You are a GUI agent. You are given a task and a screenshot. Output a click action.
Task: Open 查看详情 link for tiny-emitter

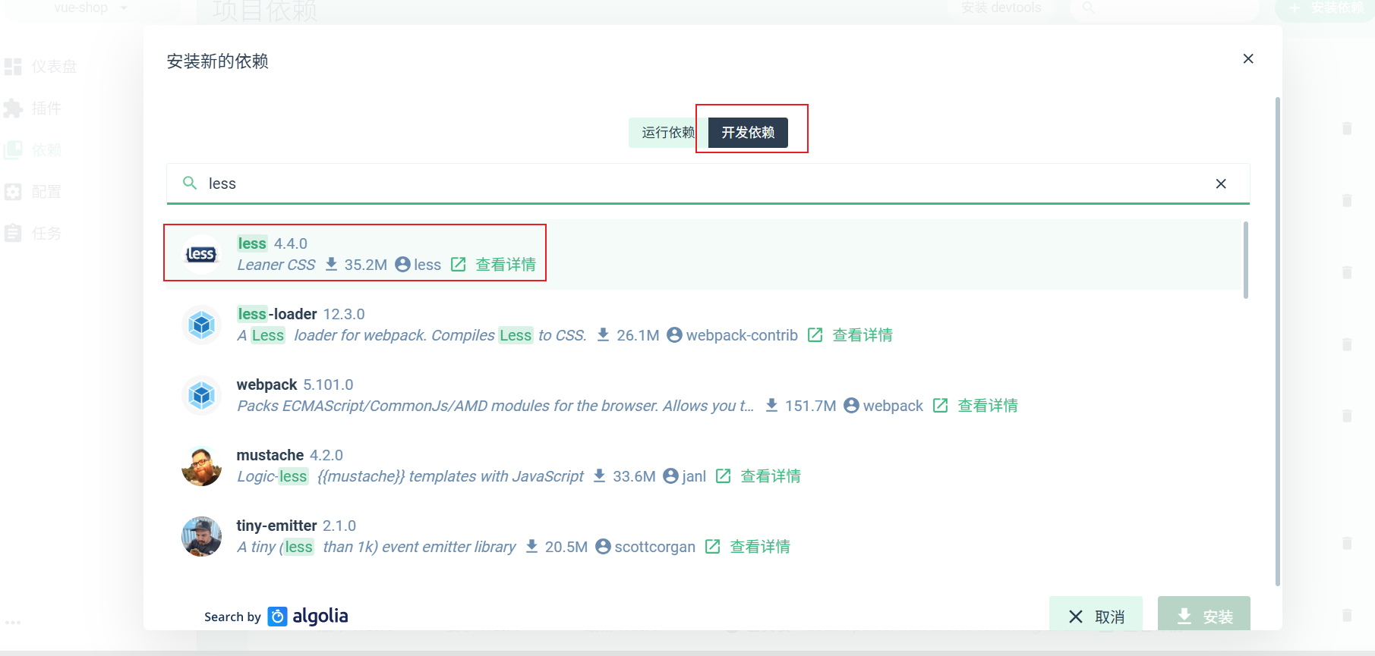(x=760, y=547)
